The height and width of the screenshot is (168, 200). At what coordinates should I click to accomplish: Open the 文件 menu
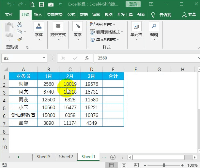9,15
